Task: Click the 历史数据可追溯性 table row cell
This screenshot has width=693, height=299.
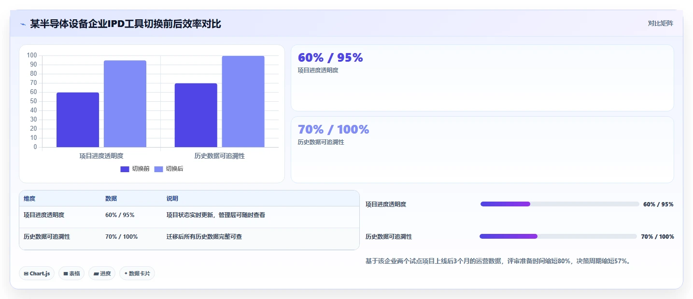Action: pos(47,237)
